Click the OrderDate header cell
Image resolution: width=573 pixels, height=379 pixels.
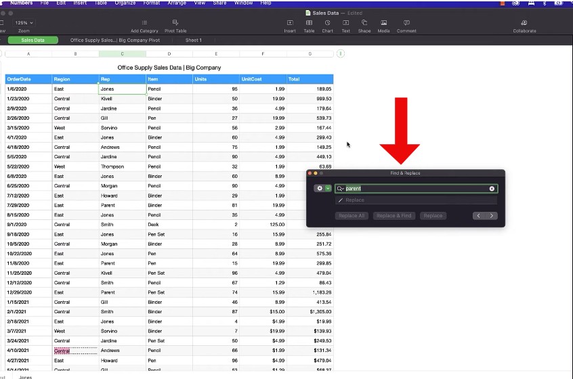point(28,79)
